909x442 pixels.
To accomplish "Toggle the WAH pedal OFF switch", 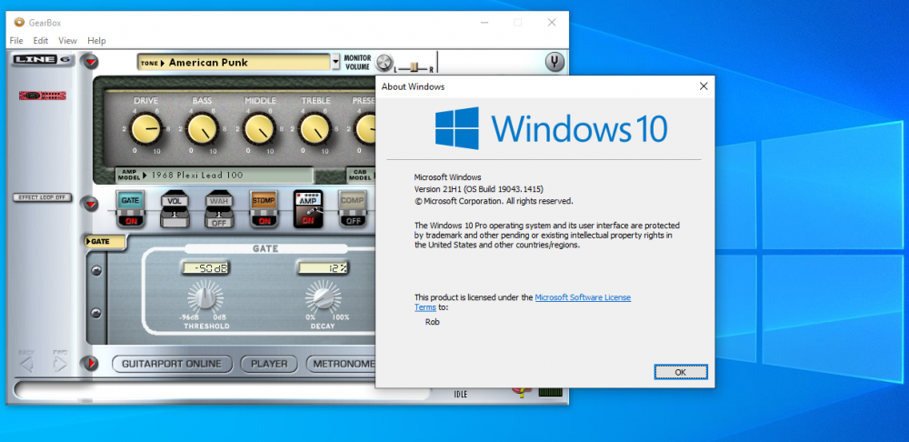I will [x=219, y=222].
